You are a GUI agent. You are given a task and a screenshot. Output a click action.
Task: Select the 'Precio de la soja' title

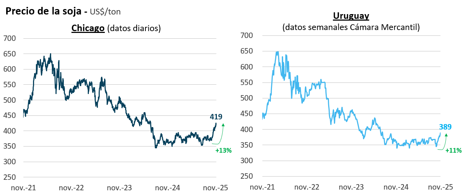(44, 11)
